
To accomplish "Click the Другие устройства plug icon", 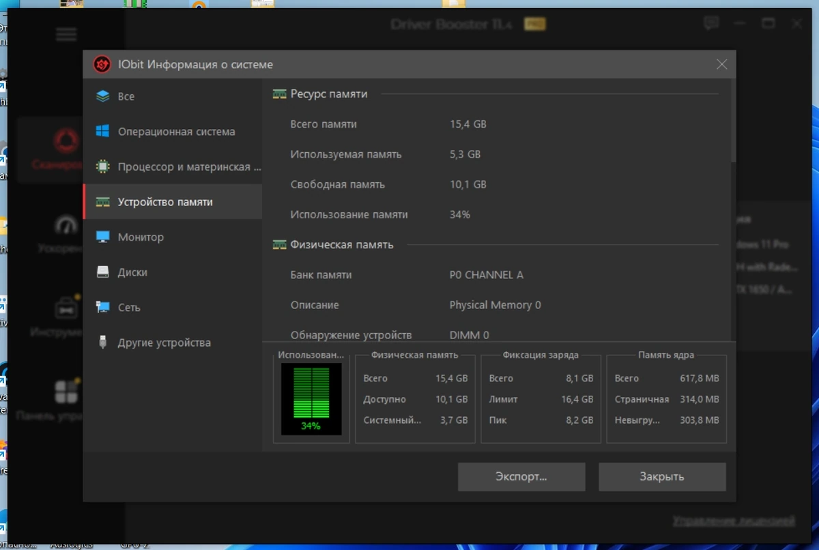I will click(103, 343).
